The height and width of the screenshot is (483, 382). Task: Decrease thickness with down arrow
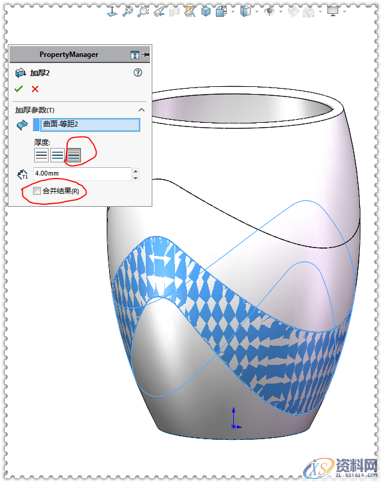136,178
